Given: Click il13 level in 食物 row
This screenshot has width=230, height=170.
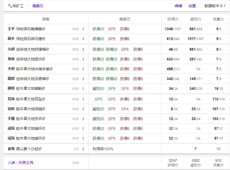Looking at the screenshot, I should click(x=76, y=149).
